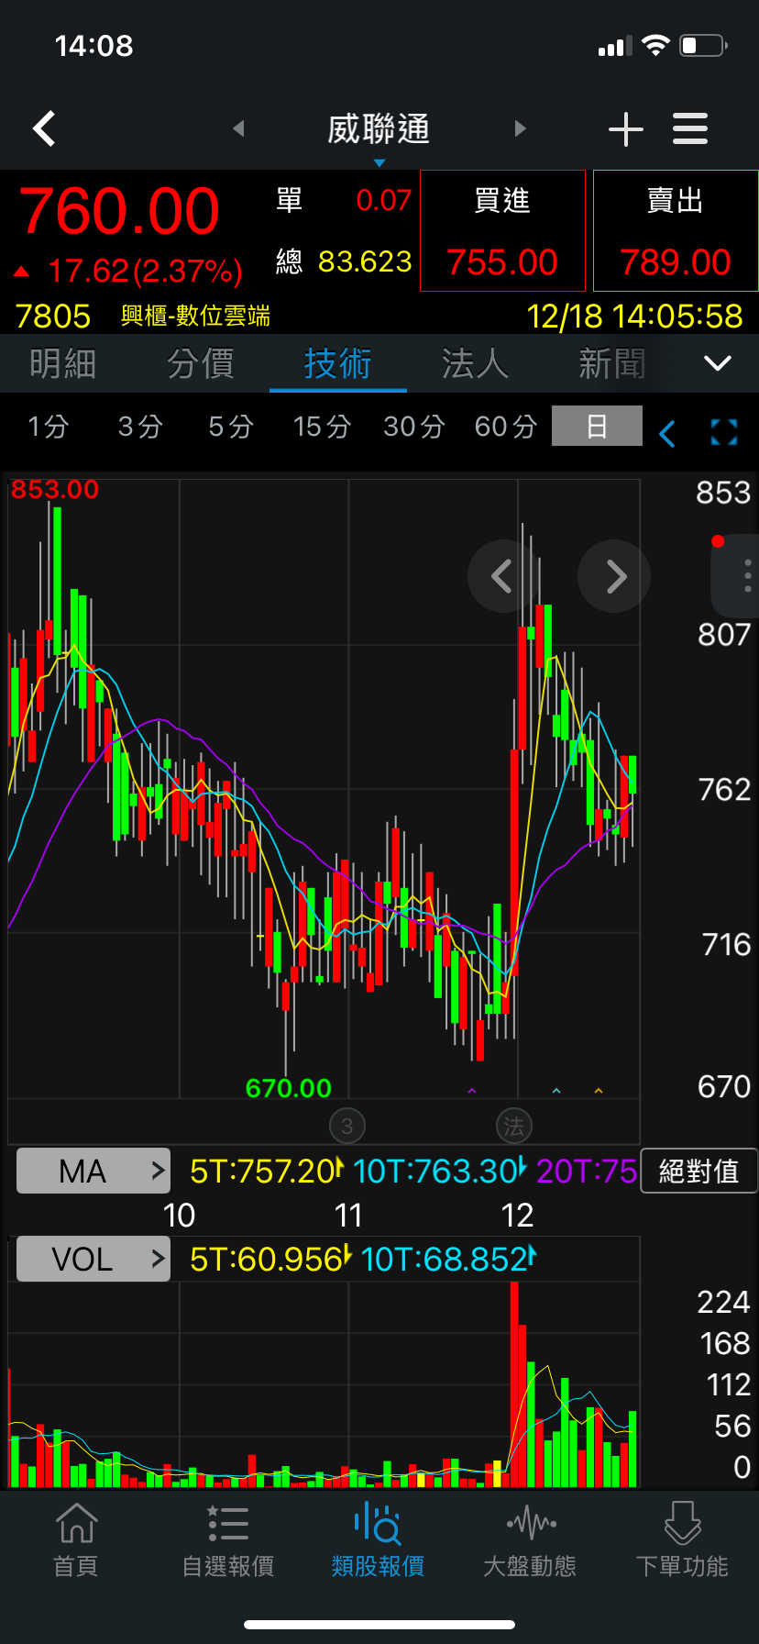
Task: Tap the price change 17.62(2.37%)
Action: 145,272
